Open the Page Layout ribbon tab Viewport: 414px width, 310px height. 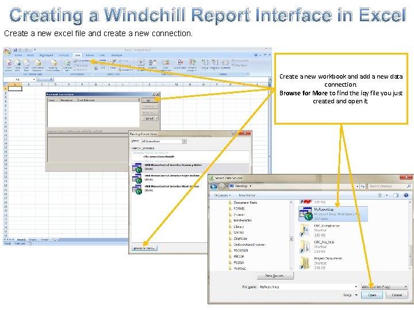(x=46, y=55)
